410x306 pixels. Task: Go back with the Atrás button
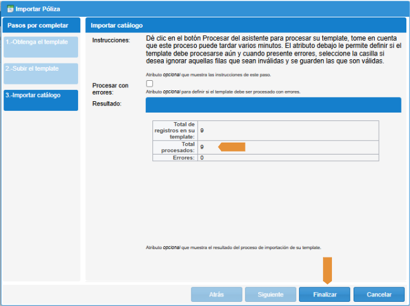point(216,295)
